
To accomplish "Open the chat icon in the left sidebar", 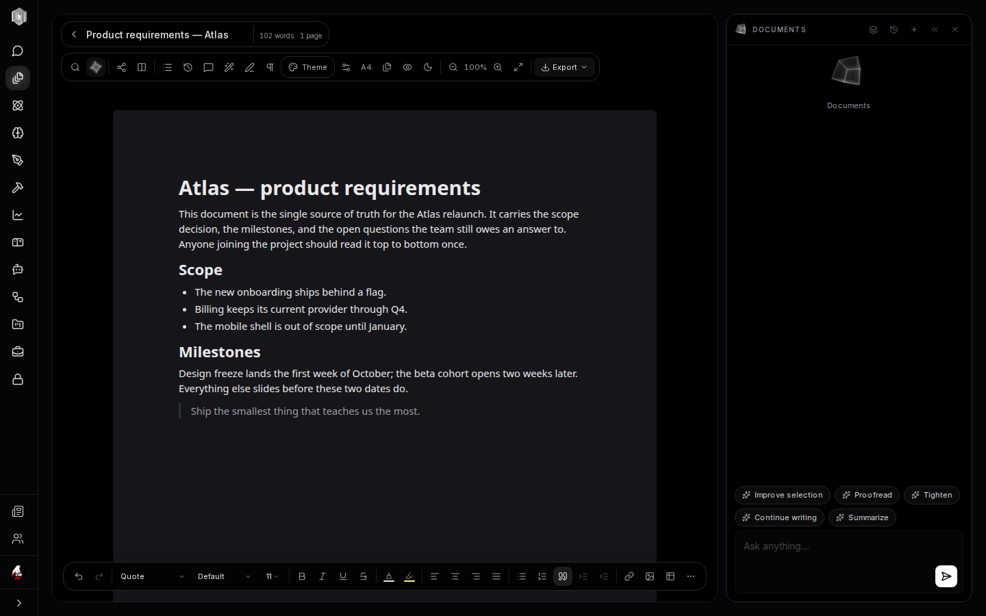I will [18, 51].
